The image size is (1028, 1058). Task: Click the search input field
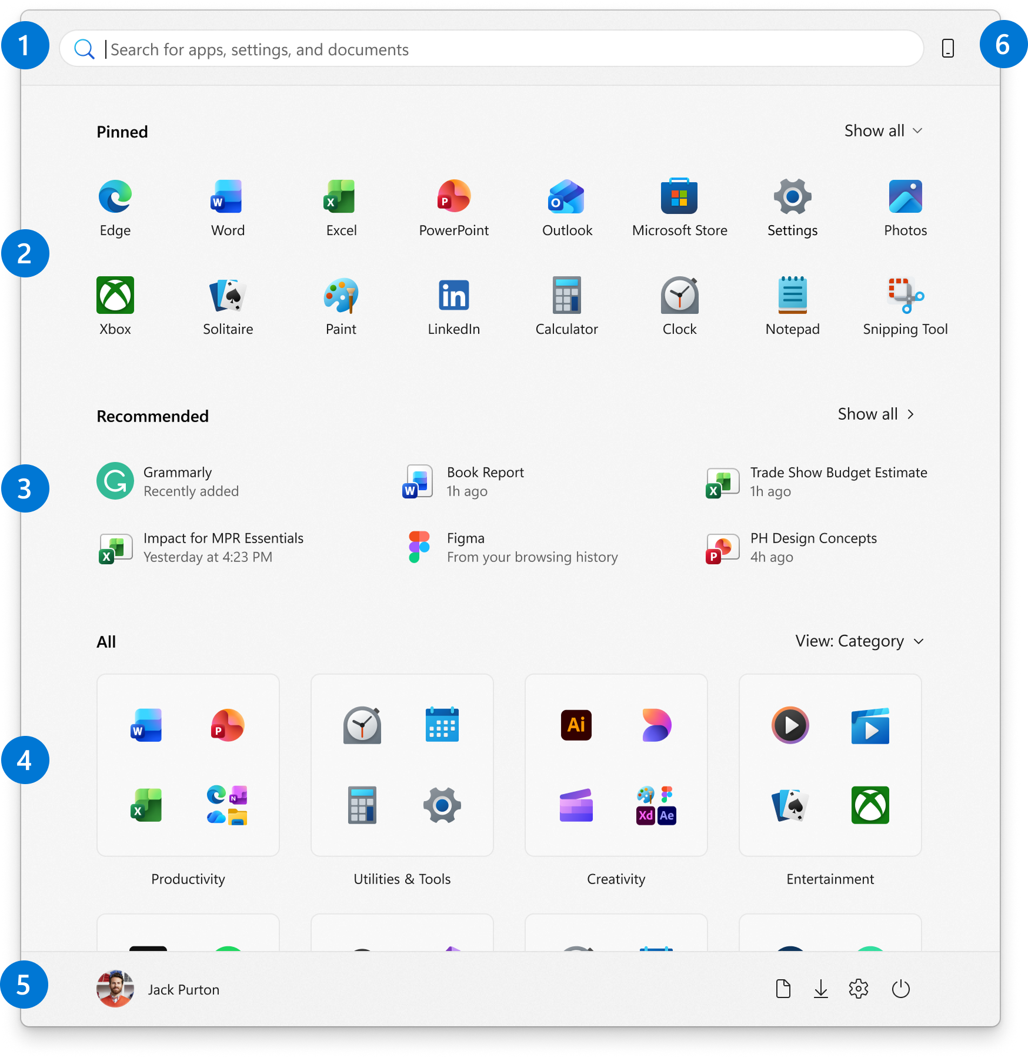click(412, 49)
